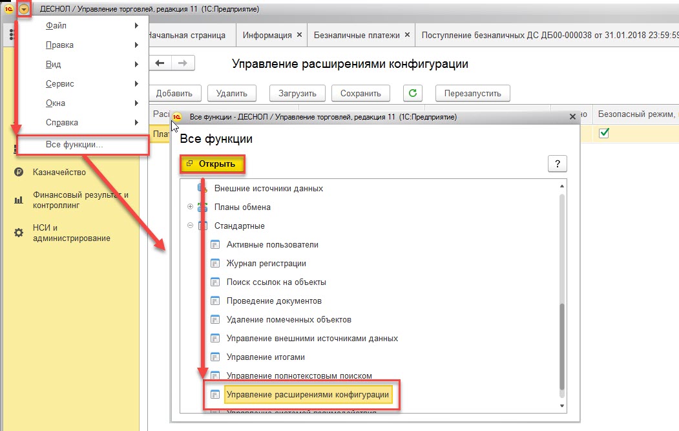Click the Открыть button
The width and height of the screenshot is (679, 431).
[x=213, y=163]
